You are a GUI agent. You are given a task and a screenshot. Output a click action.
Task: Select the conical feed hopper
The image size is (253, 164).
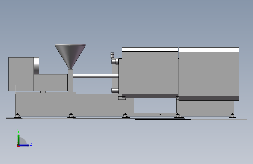(x=70, y=57)
